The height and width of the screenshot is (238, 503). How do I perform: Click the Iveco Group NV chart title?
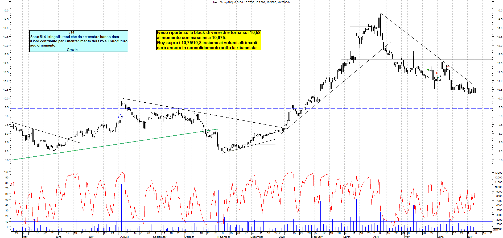coord(251,2)
